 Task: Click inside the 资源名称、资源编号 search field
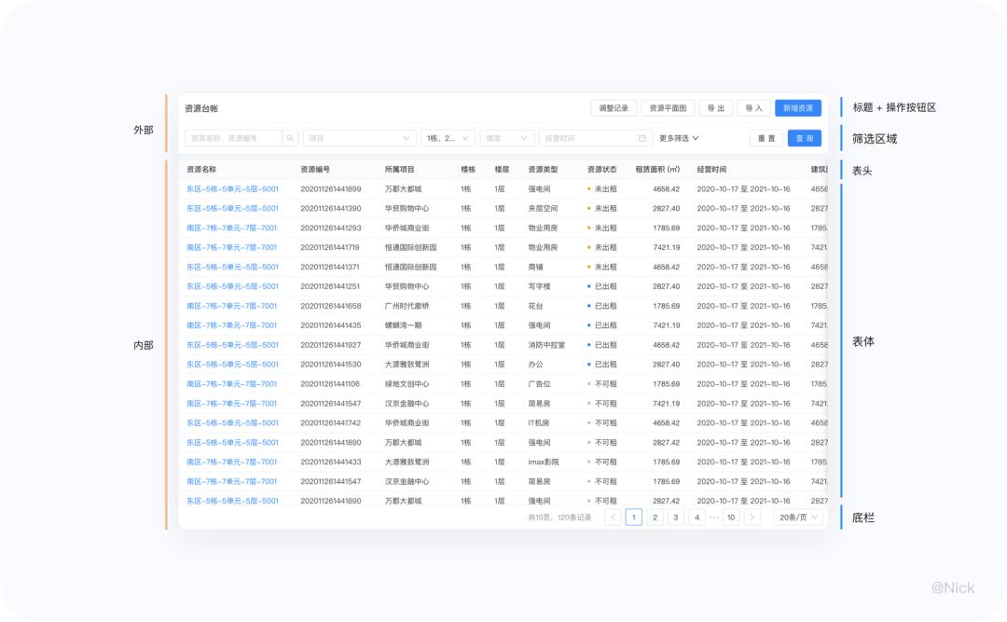click(x=228, y=137)
